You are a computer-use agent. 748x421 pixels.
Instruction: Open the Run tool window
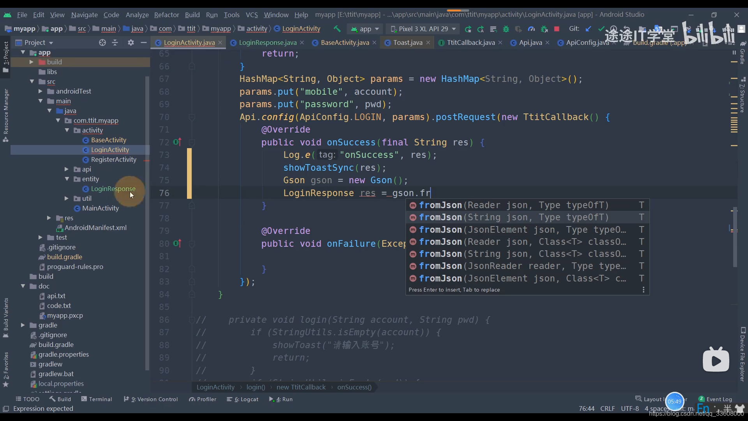point(281,399)
